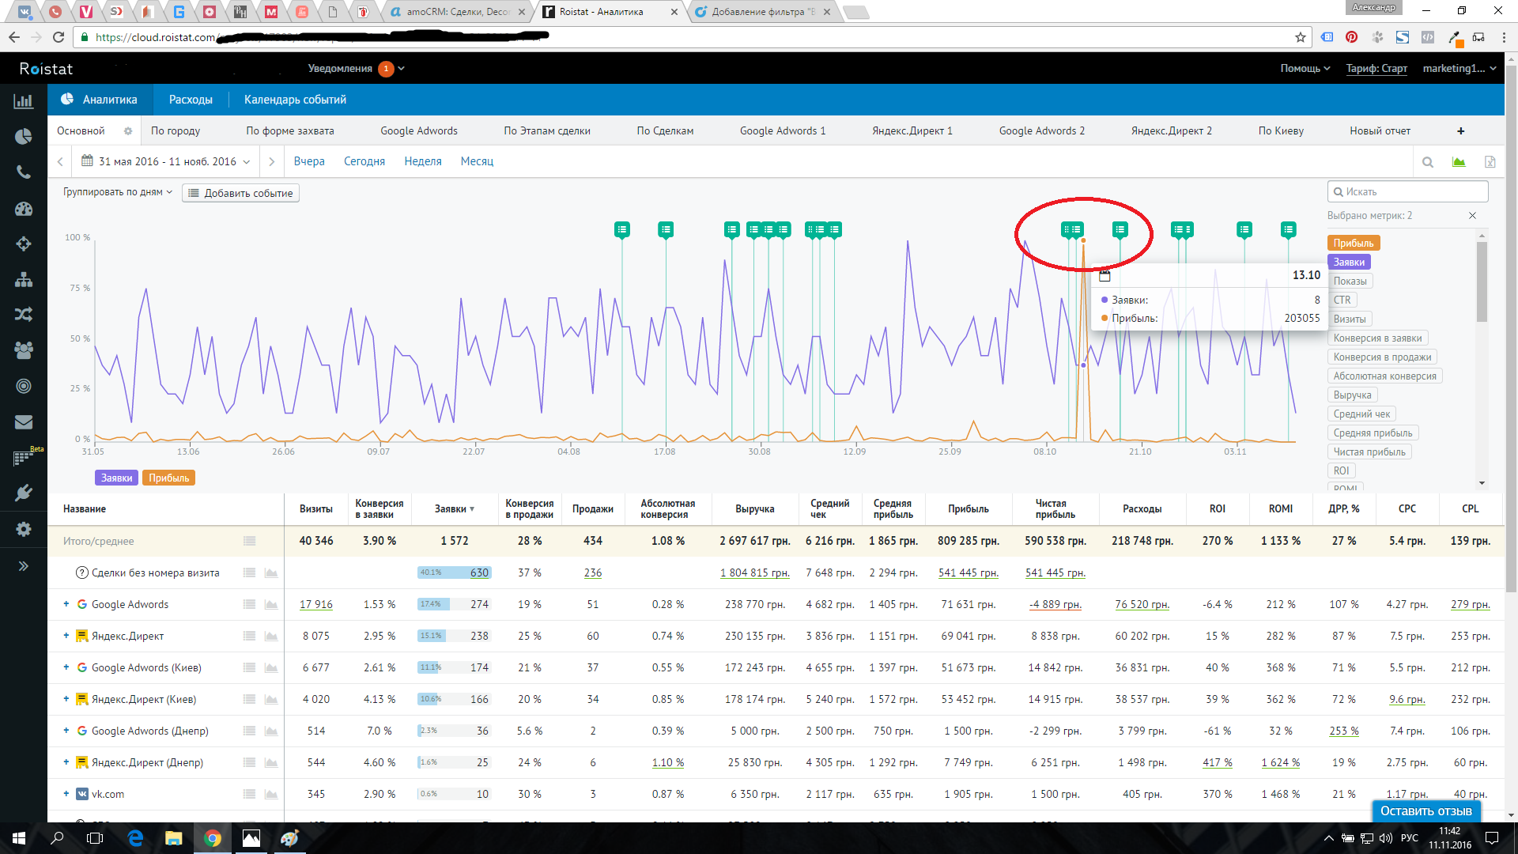Add new report with plus icon
This screenshot has height=854, width=1518.
1461,131
